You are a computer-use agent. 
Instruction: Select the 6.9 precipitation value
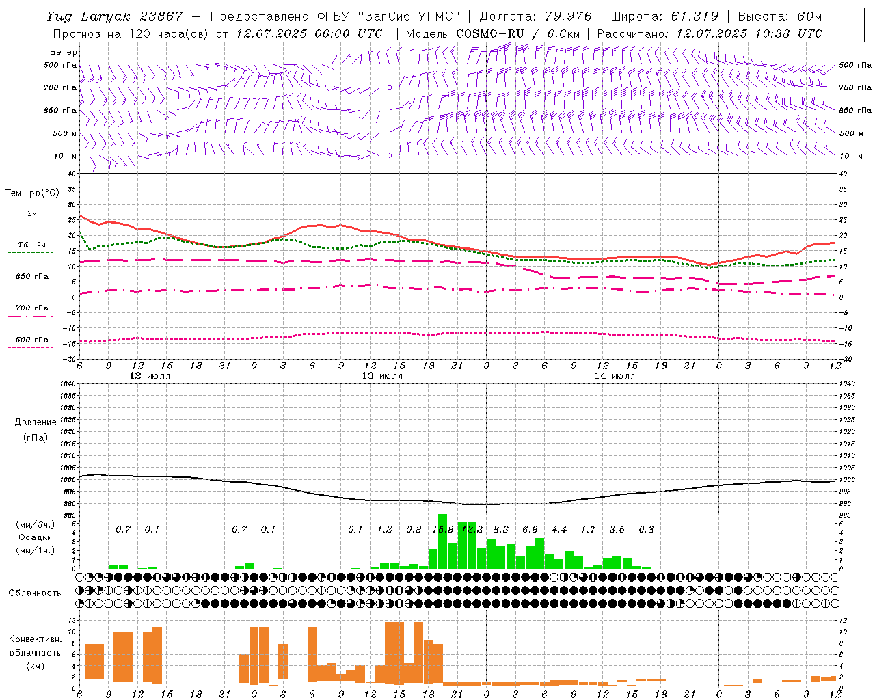point(530,529)
